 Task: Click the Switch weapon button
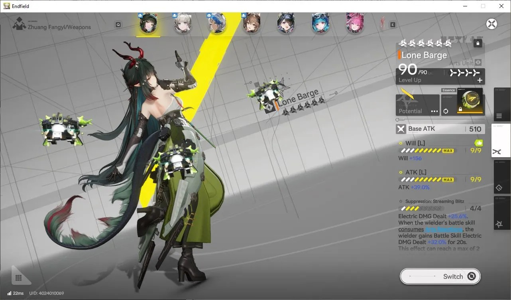click(x=440, y=276)
